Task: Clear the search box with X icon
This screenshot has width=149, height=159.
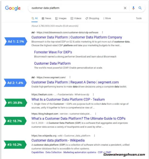Action: (125, 8)
